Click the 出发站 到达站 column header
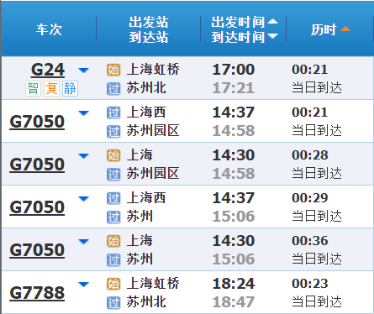 (x=149, y=29)
